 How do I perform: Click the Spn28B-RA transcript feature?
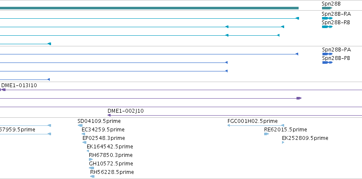[327, 18]
